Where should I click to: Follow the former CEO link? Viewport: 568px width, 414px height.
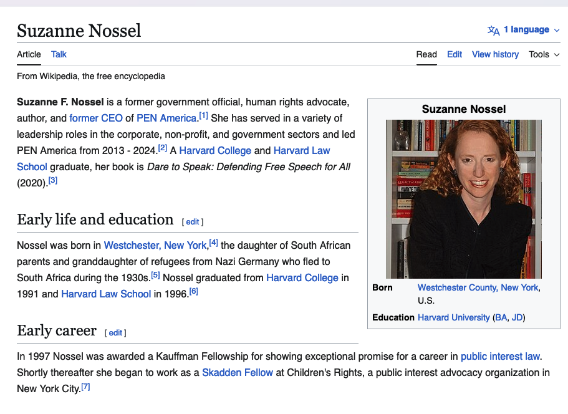96,118
